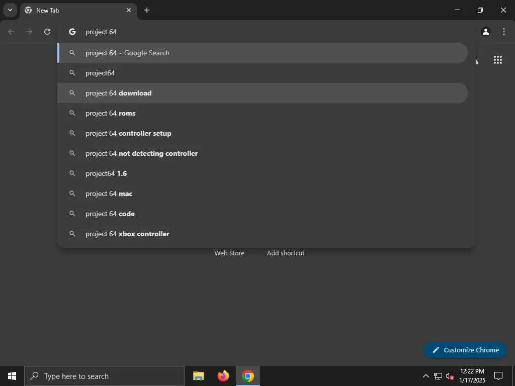Expand the tab search dropdown arrow
Image resolution: width=515 pixels, height=386 pixels.
point(10,10)
